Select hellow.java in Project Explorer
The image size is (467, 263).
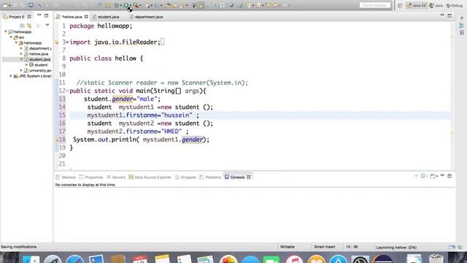click(x=36, y=54)
